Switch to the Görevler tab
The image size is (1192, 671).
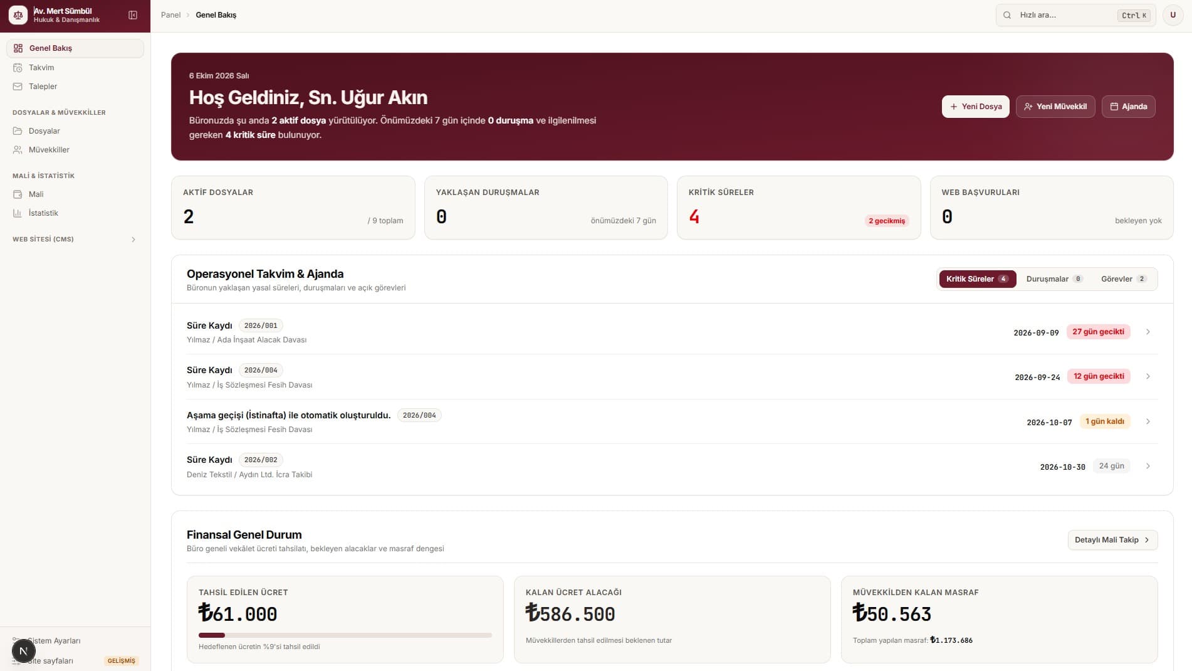1124,279
